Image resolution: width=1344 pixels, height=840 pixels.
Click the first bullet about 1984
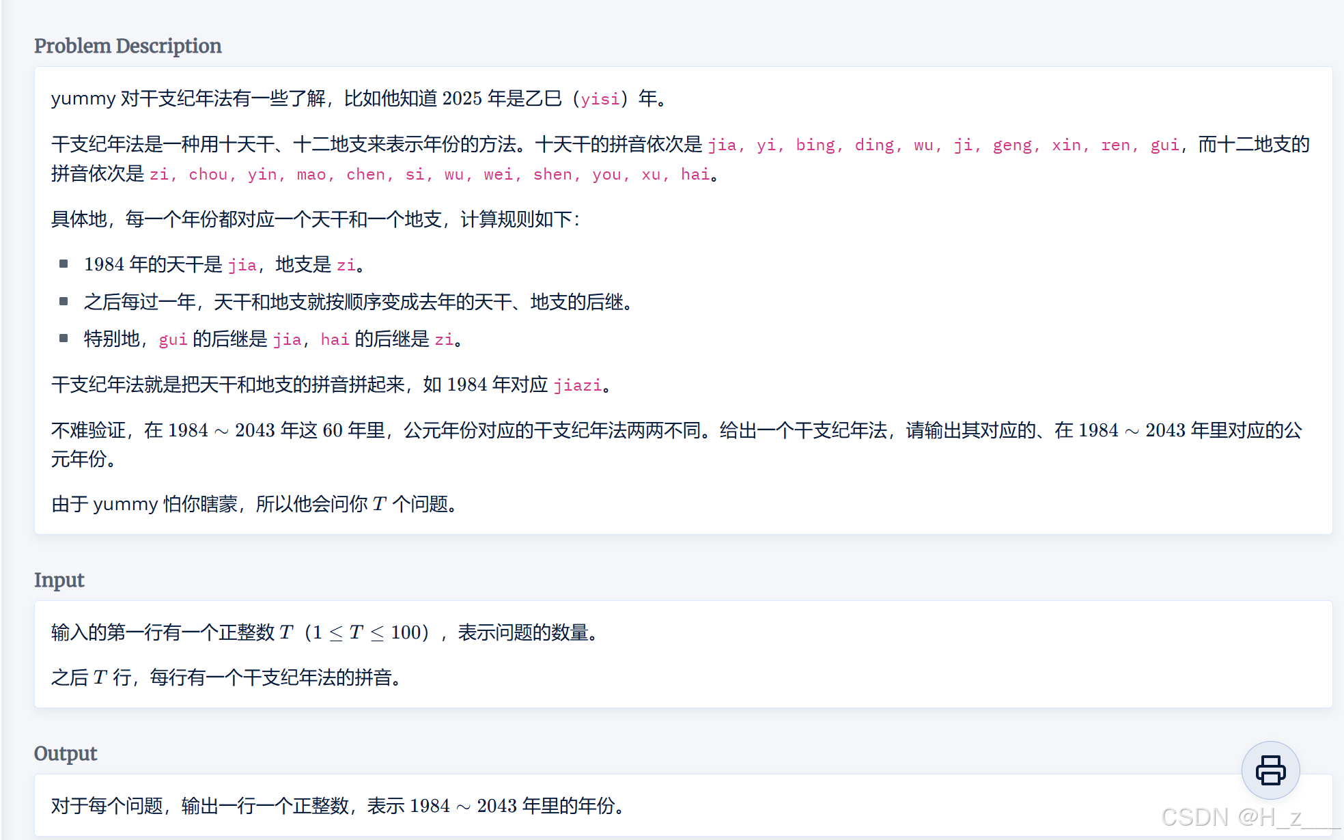tap(225, 265)
